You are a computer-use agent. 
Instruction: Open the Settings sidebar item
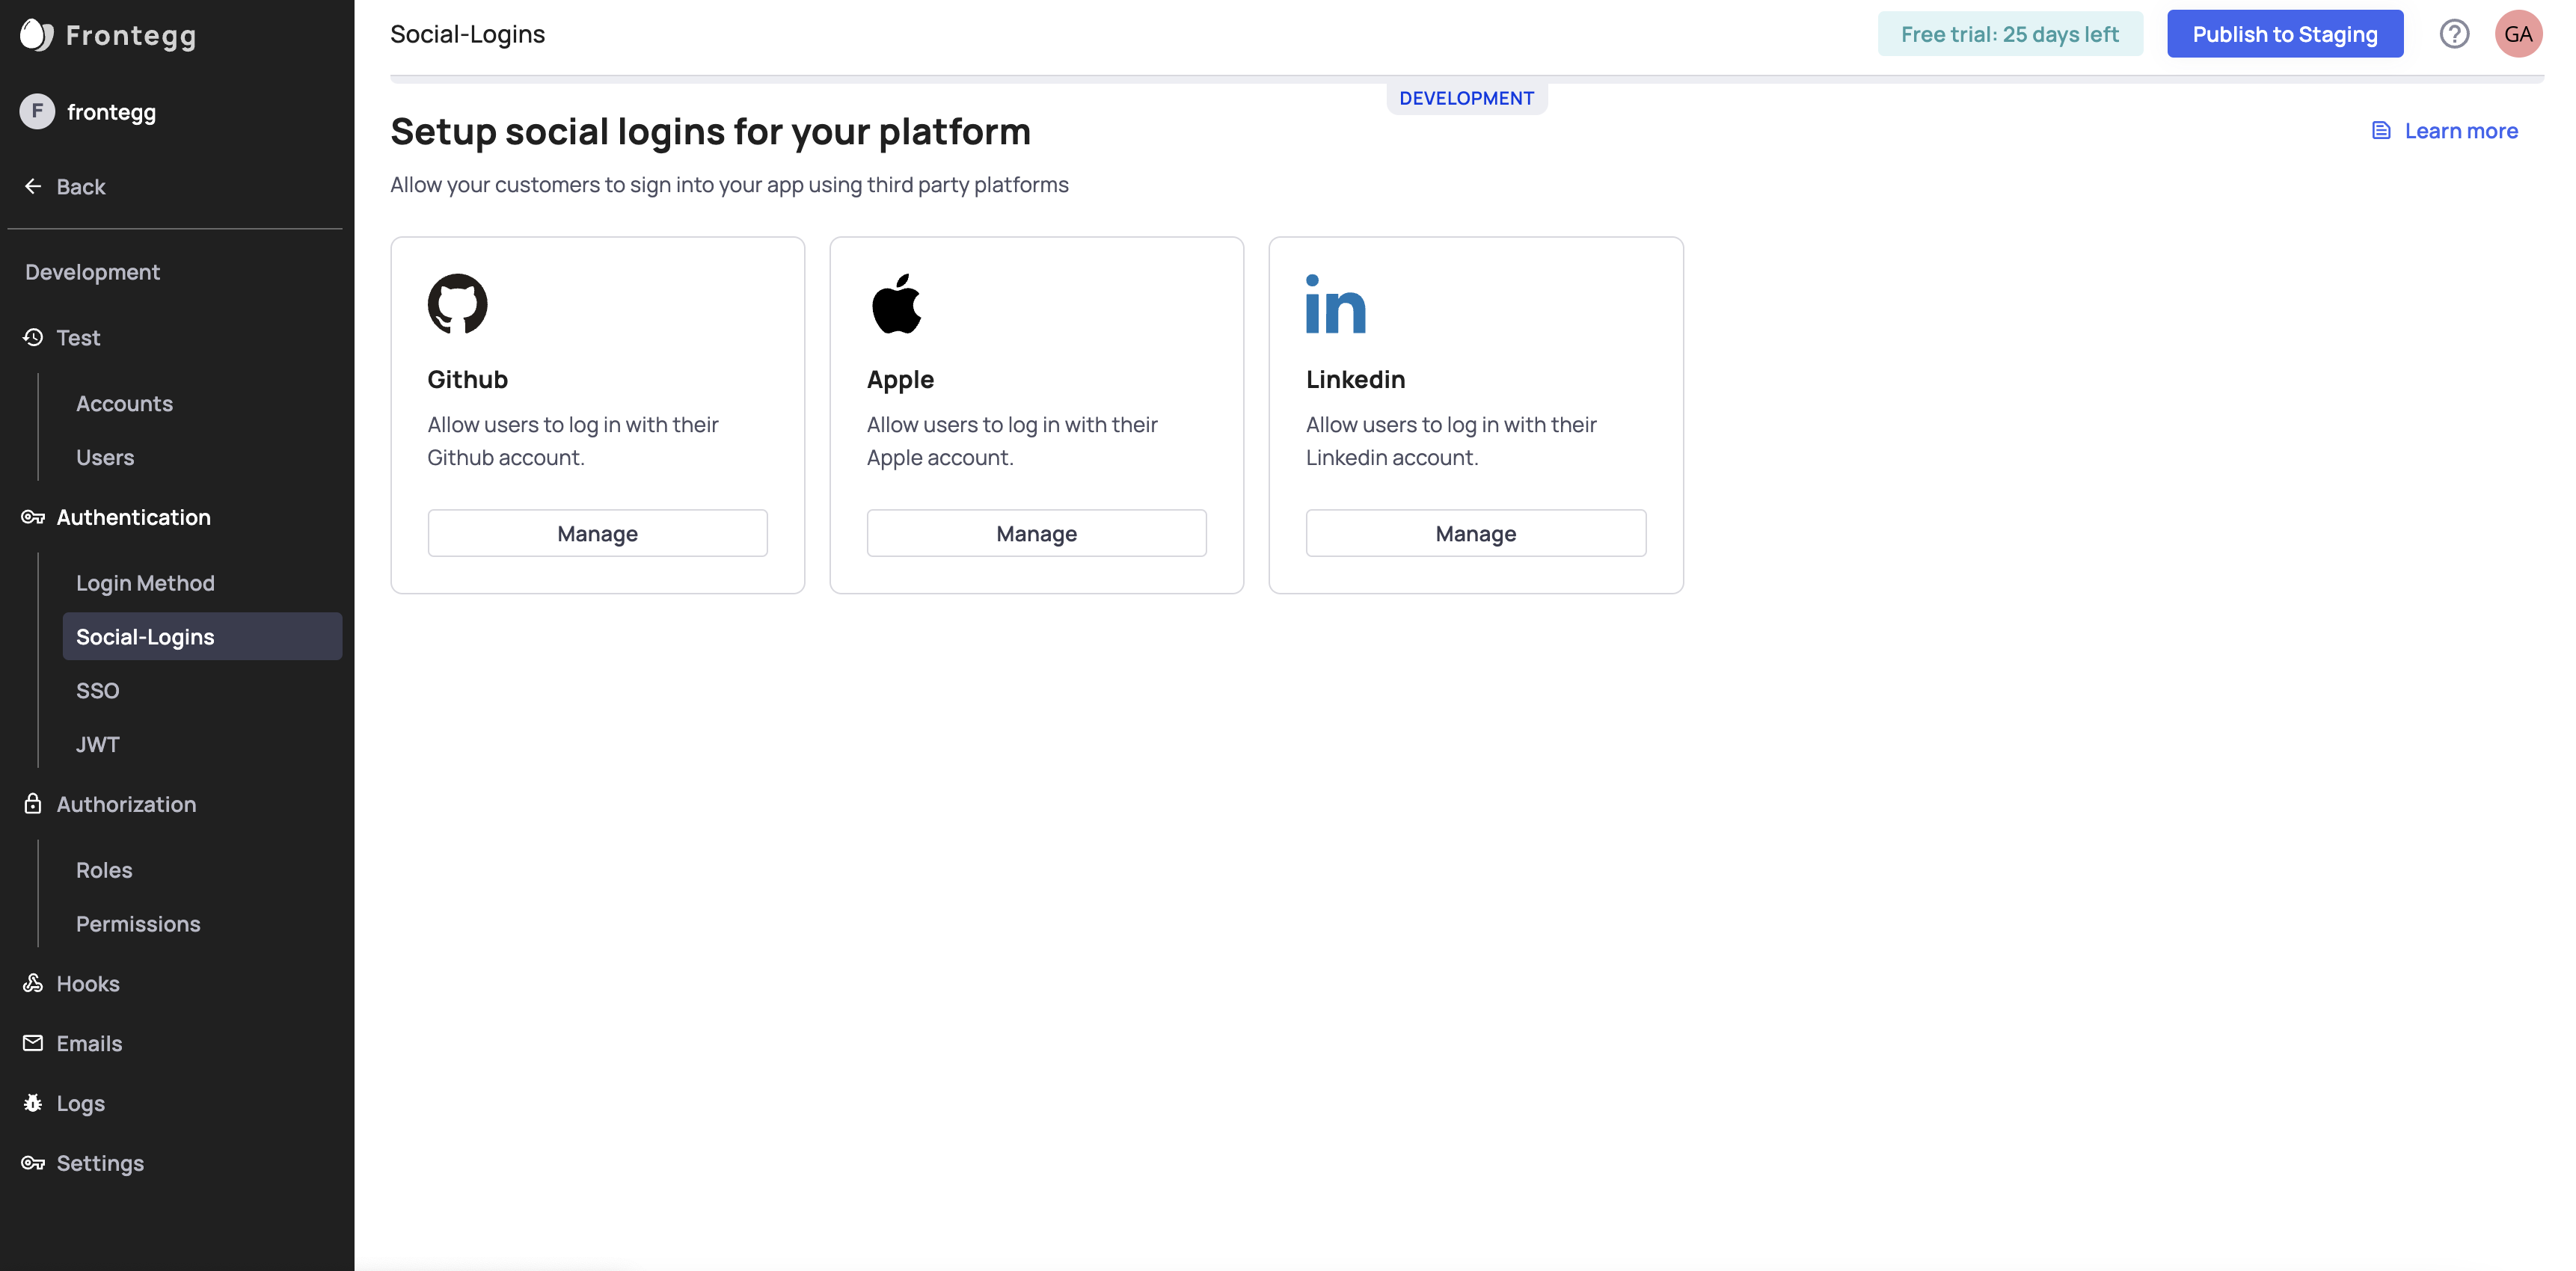pos(100,1163)
